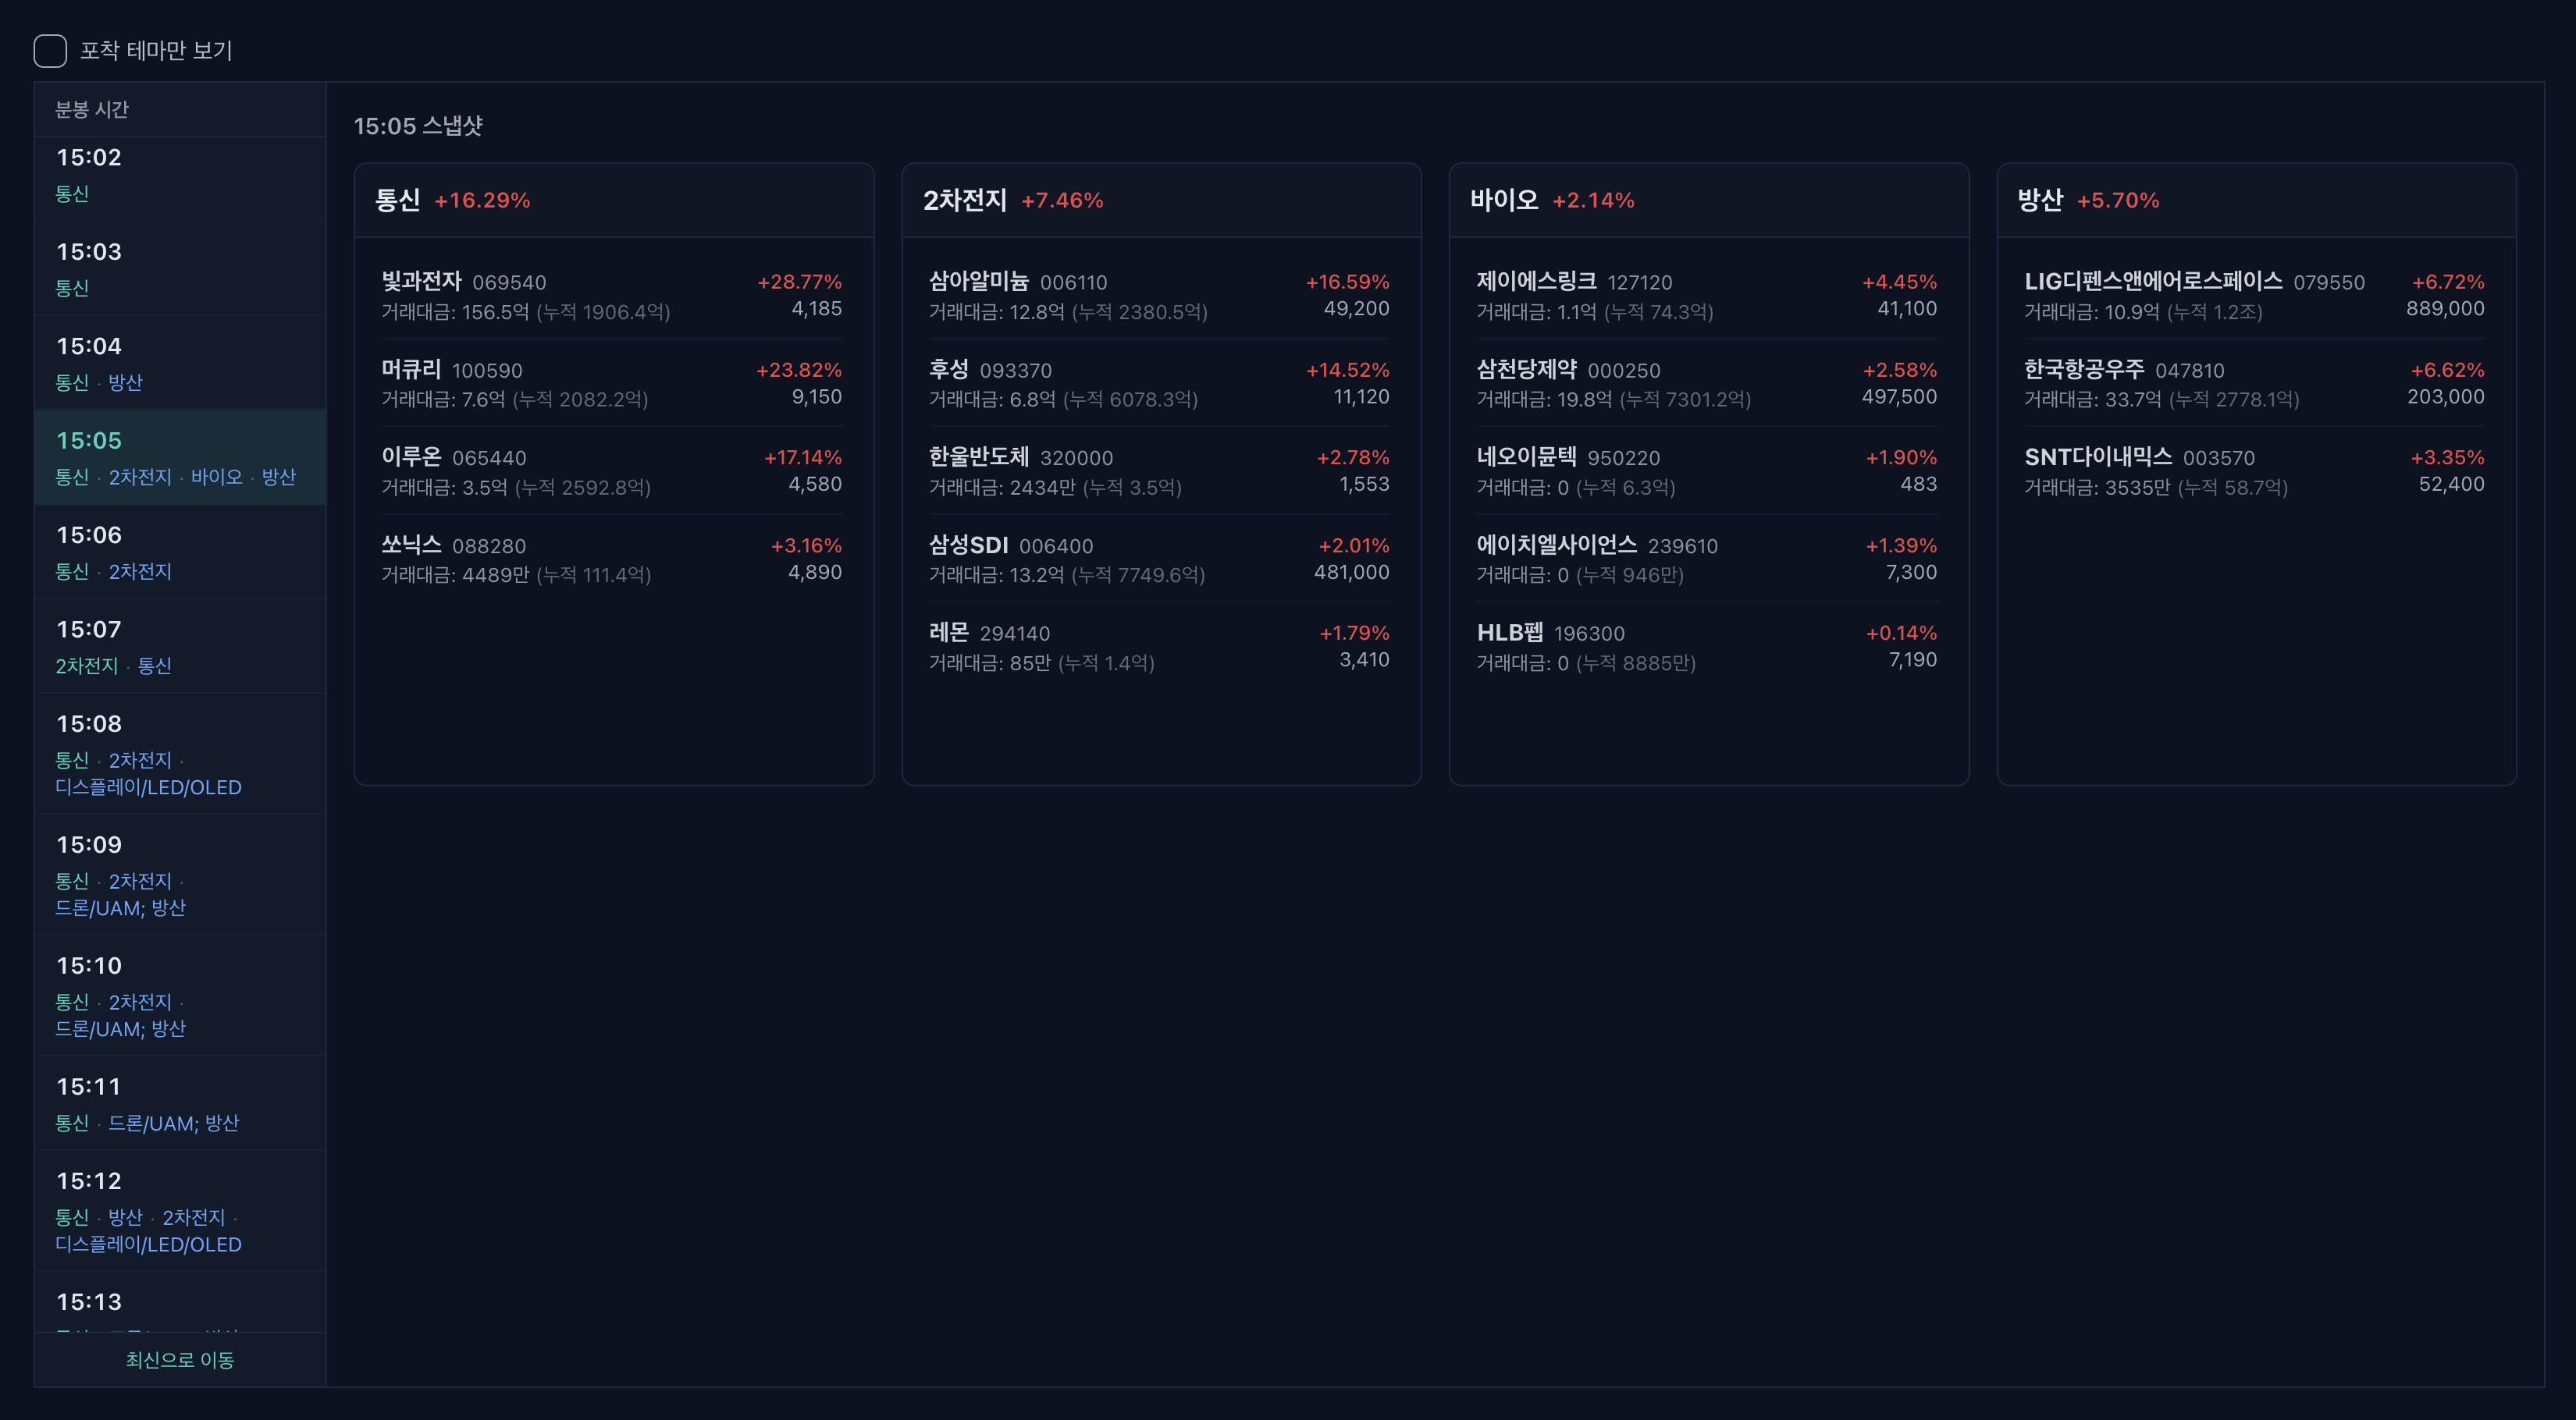Screen dimensions: 2576x1420
Task: Click the +5.70% change on 방산
Action: pyautogui.click(x=2118, y=201)
